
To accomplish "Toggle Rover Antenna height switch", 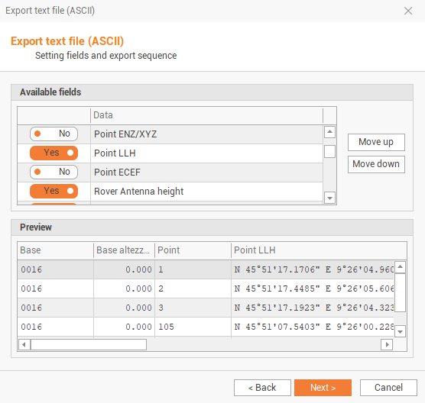I will tap(54, 191).
